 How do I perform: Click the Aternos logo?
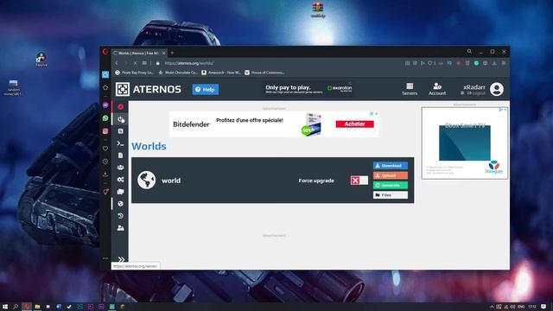click(149, 89)
